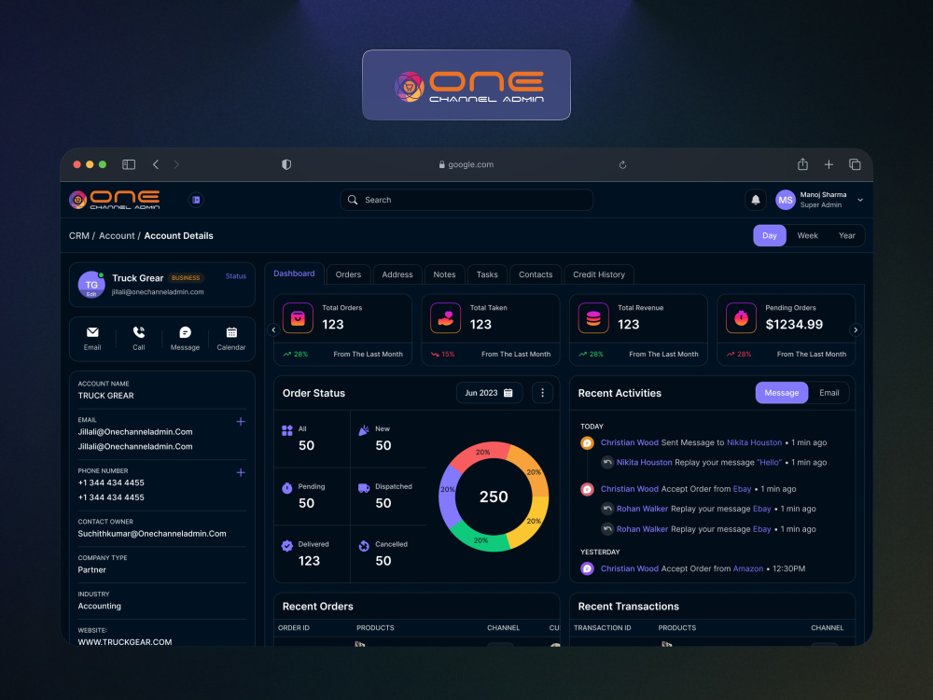Show Email activities
Viewport: 933px width, 700px height.
tap(829, 393)
